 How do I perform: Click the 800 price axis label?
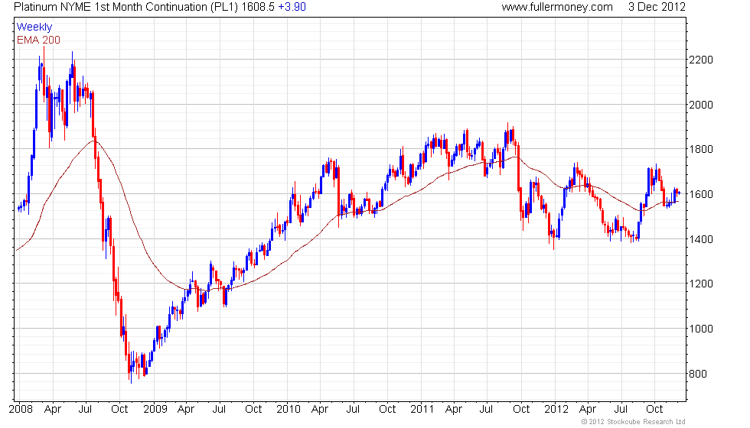[x=698, y=374]
